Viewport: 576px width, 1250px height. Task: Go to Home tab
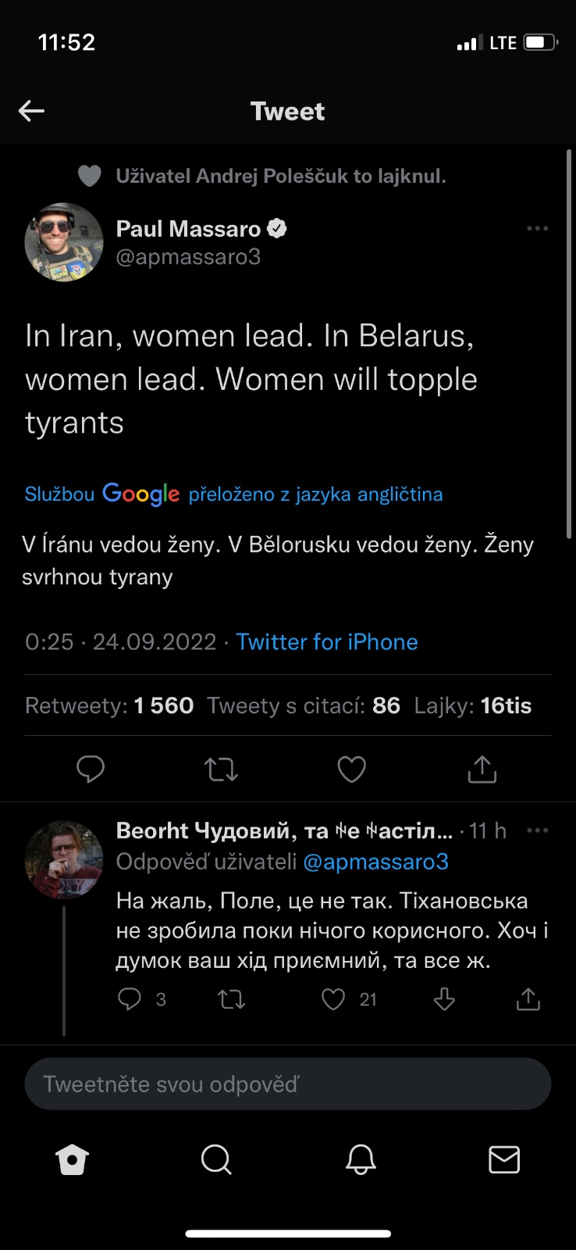(72, 1160)
